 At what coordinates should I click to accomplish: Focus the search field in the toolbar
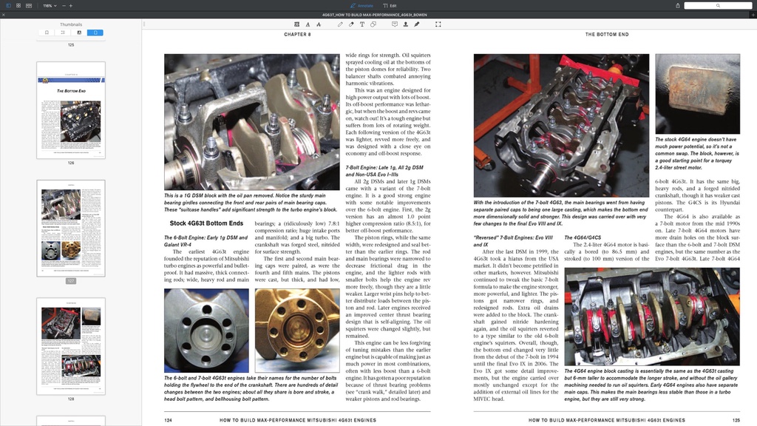pyautogui.click(x=718, y=6)
